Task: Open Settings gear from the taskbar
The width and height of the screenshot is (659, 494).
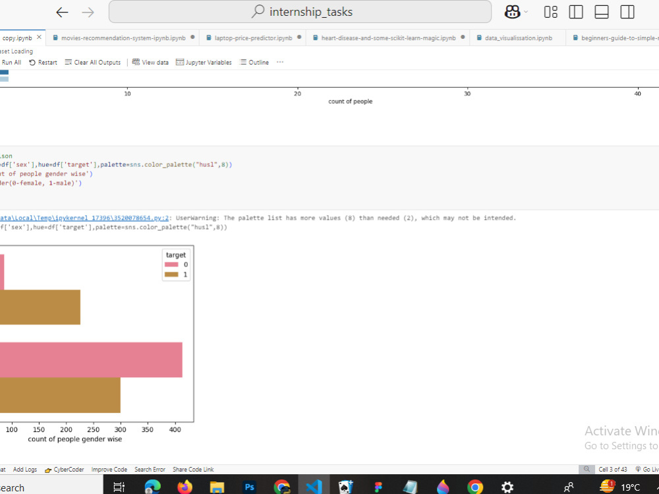Action: (x=507, y=487)
